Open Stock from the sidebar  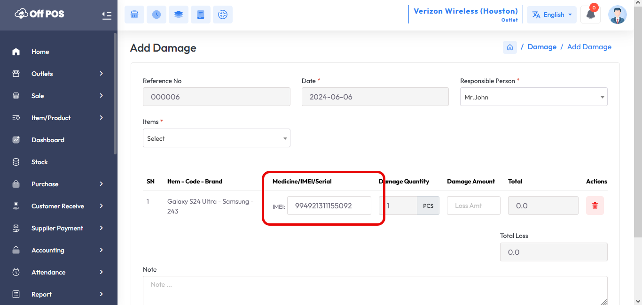click(x=39, y=162)
